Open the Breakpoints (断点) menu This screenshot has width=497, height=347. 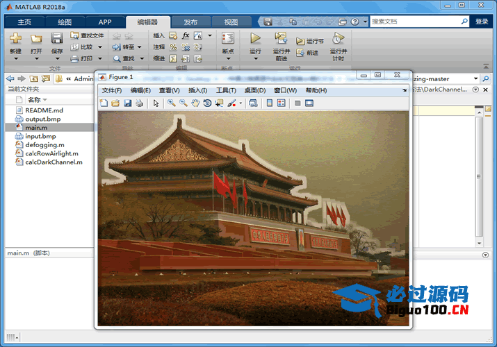(x=228, y=46)
